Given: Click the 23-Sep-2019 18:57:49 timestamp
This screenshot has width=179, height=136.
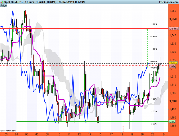Looking at the screenshot, I should pos(72,2).
